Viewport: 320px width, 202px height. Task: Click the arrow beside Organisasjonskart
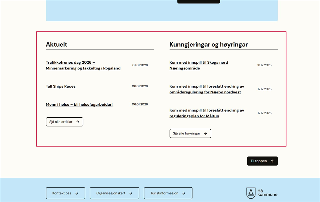click(x=131, y=193)
